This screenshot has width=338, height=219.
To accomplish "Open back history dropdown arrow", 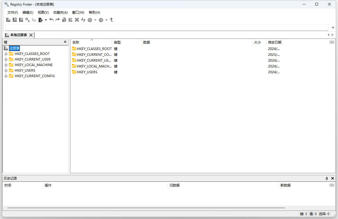I will tap(95, 20).
